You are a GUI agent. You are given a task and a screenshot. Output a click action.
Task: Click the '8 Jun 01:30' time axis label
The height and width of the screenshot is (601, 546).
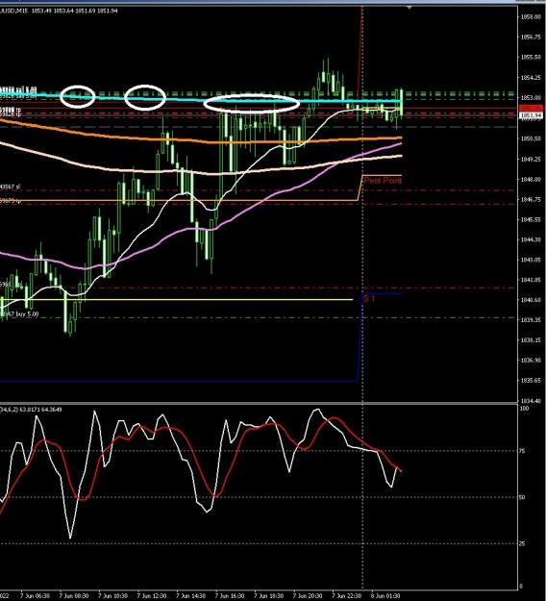pos(385,595)
